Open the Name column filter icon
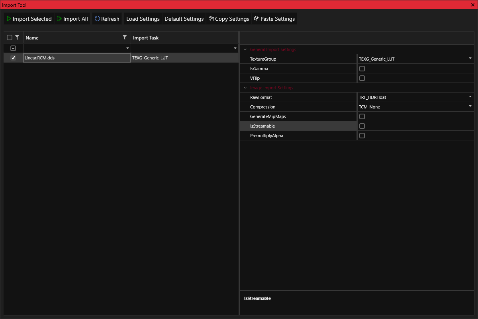 (125, 37)
